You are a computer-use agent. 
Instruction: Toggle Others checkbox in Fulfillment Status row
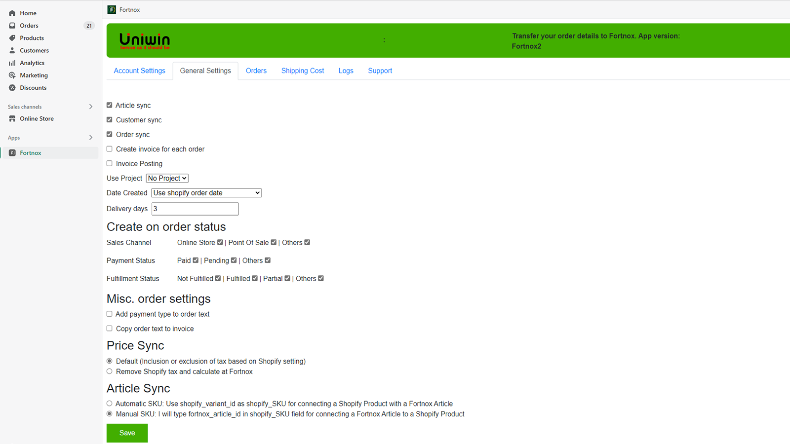click(x=321, y=278)
